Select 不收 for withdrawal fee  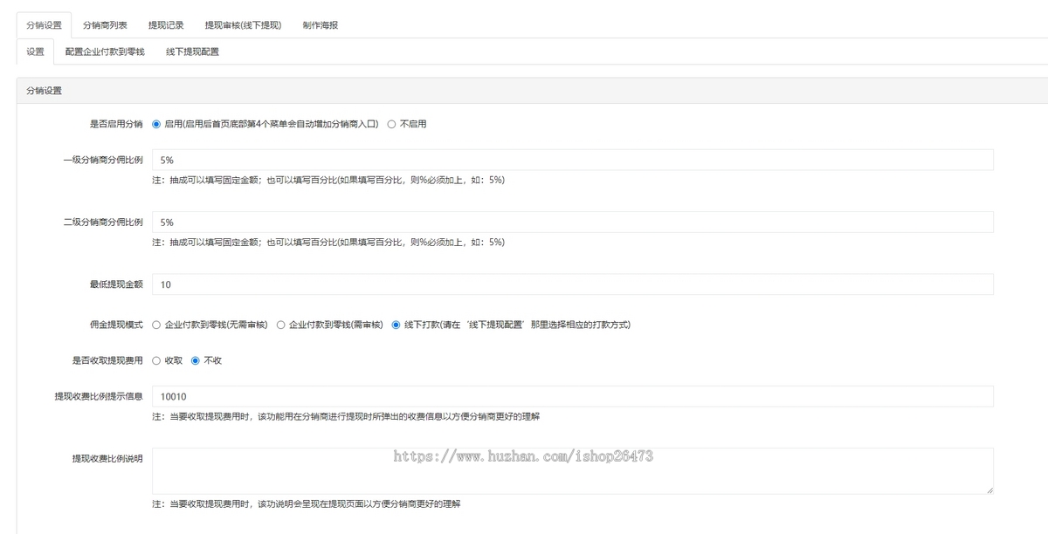196,360
